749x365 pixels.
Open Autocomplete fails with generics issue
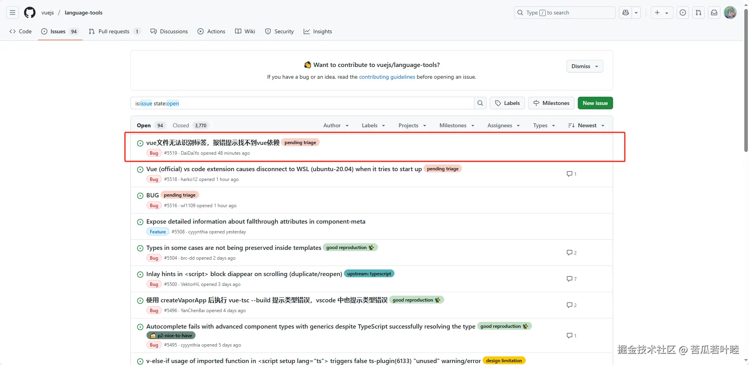coord(311,326)
